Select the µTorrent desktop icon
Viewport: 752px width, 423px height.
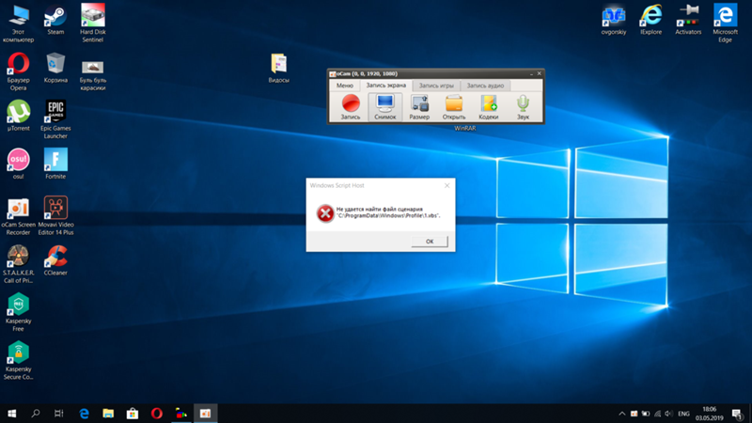(x=18, y=116)
